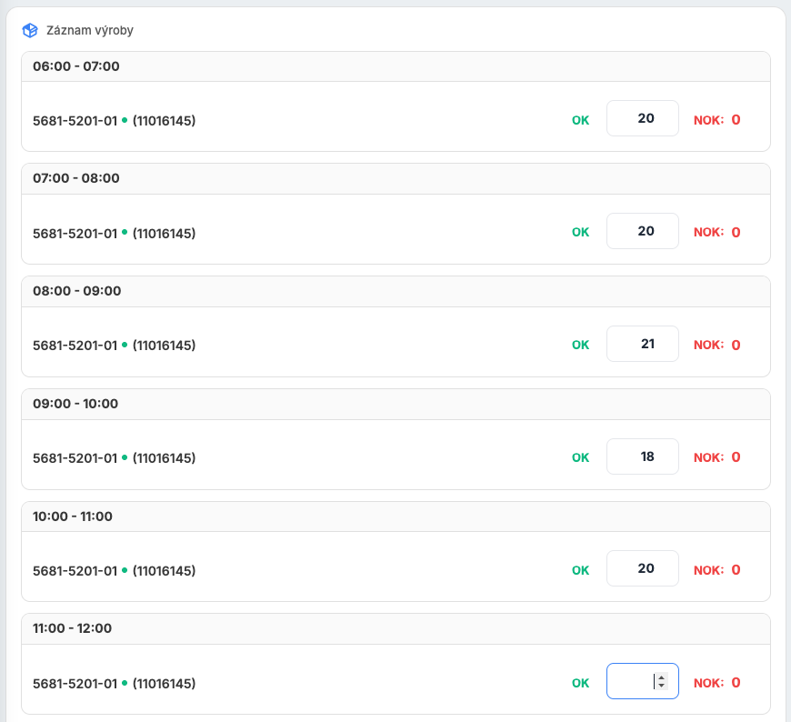Click the OK field showing 21
The image size is (791, 722).
coord(642,345)
